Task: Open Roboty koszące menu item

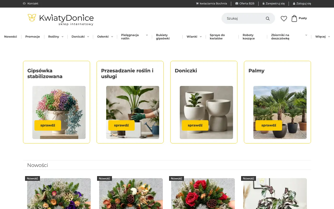Action: click(249, 37)
